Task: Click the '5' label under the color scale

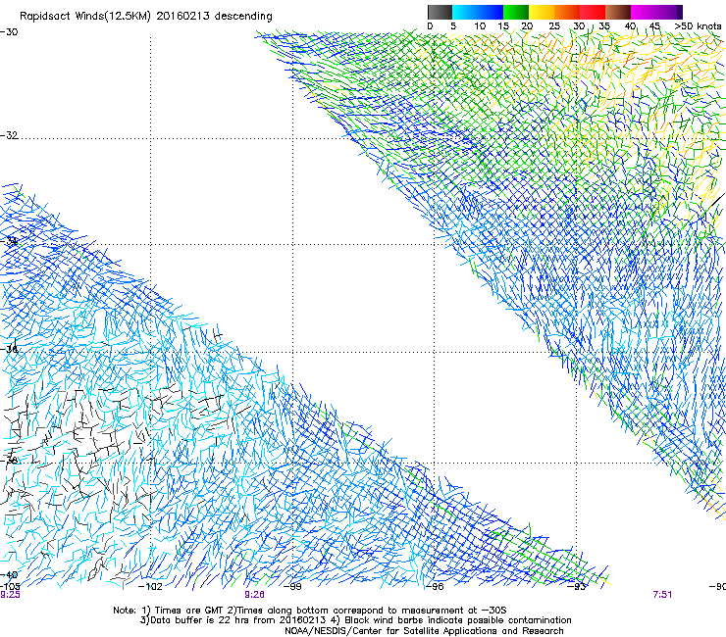Action: click(x=453, y=25)
